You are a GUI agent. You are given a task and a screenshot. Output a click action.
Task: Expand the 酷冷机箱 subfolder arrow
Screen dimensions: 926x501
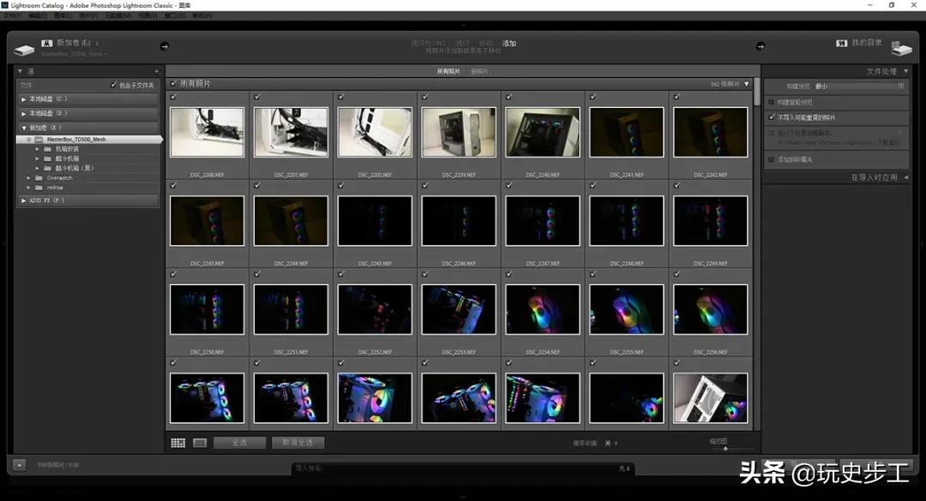(37, 158)
